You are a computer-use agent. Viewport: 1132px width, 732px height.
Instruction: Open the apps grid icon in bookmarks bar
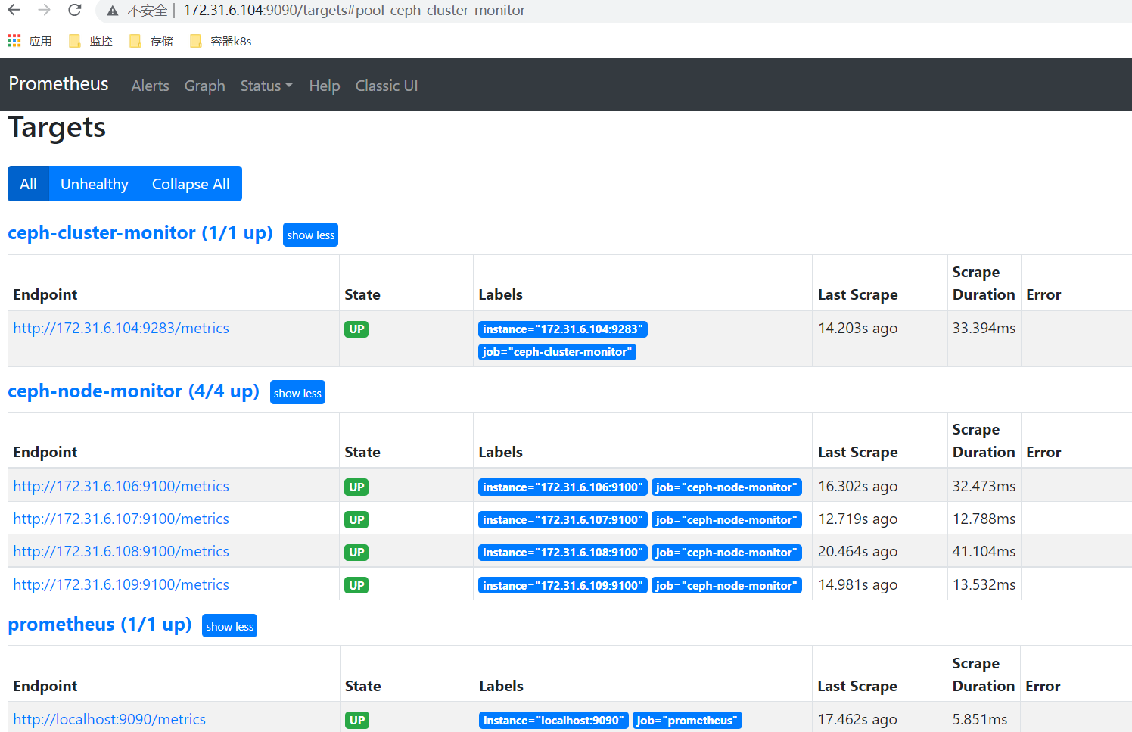pyautogui.click(x=14, y=41)
